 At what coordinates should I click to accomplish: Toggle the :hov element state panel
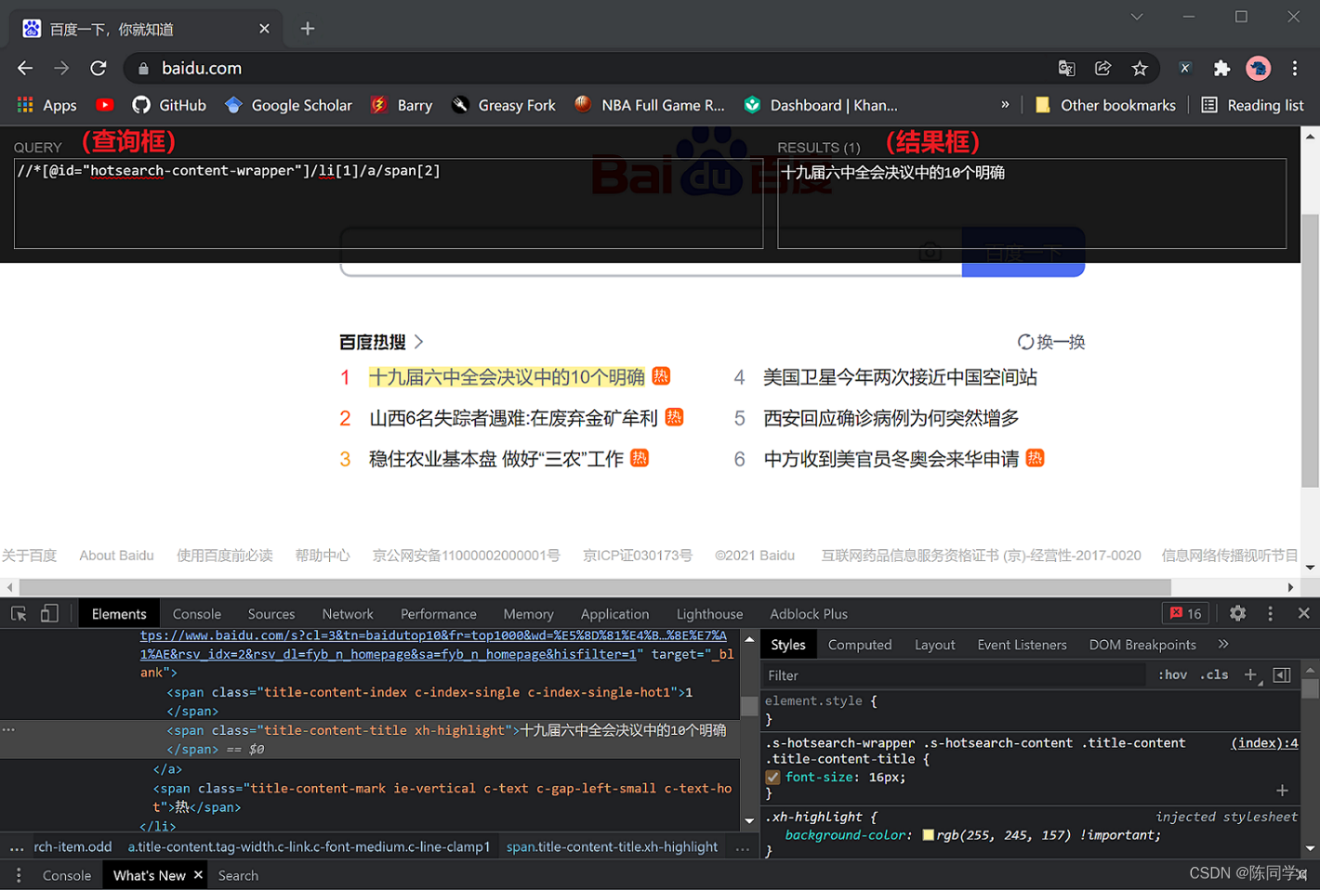(x=1172, y=676)
